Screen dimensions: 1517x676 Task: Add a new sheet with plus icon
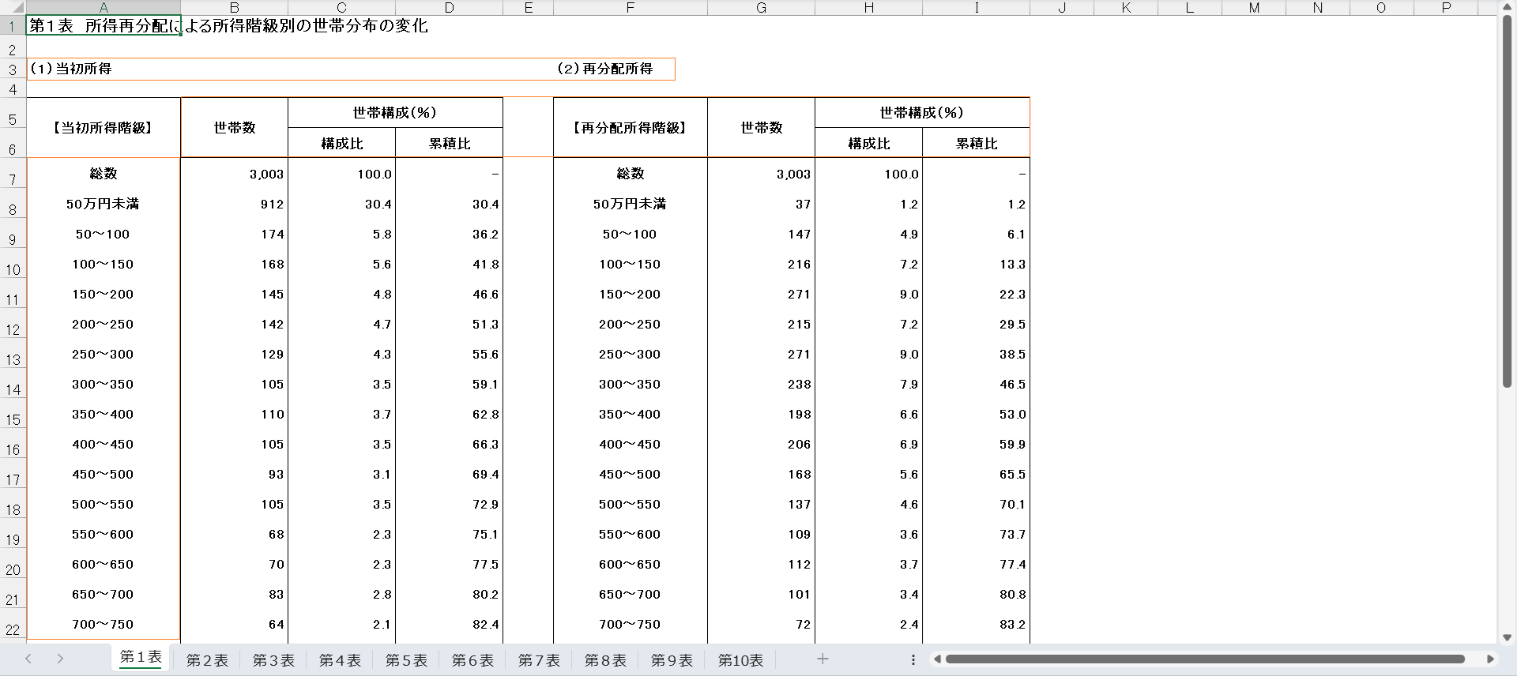(822, 659)
